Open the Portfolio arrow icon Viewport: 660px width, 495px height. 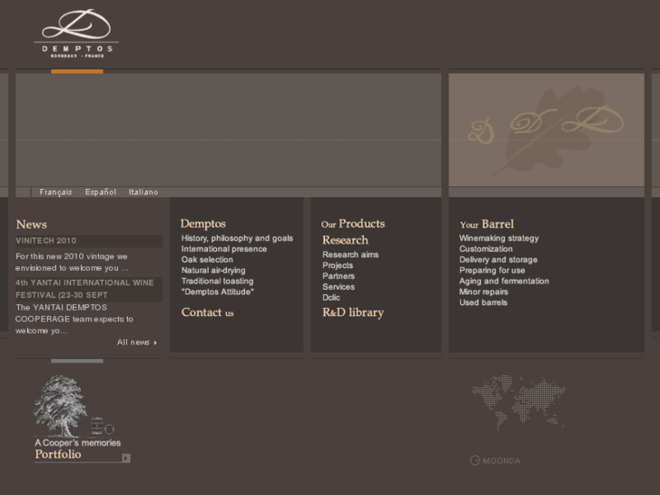click(126, 458)
